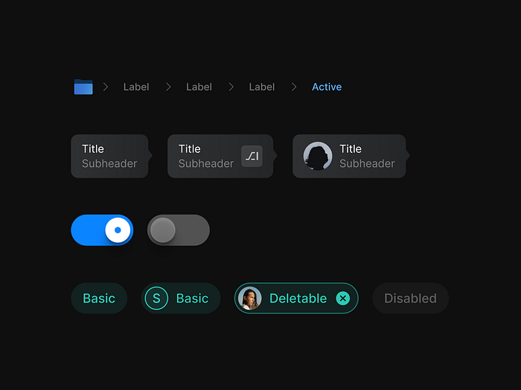
Task: Go to the second Label breadcrumb
Action: pos(199,87)
